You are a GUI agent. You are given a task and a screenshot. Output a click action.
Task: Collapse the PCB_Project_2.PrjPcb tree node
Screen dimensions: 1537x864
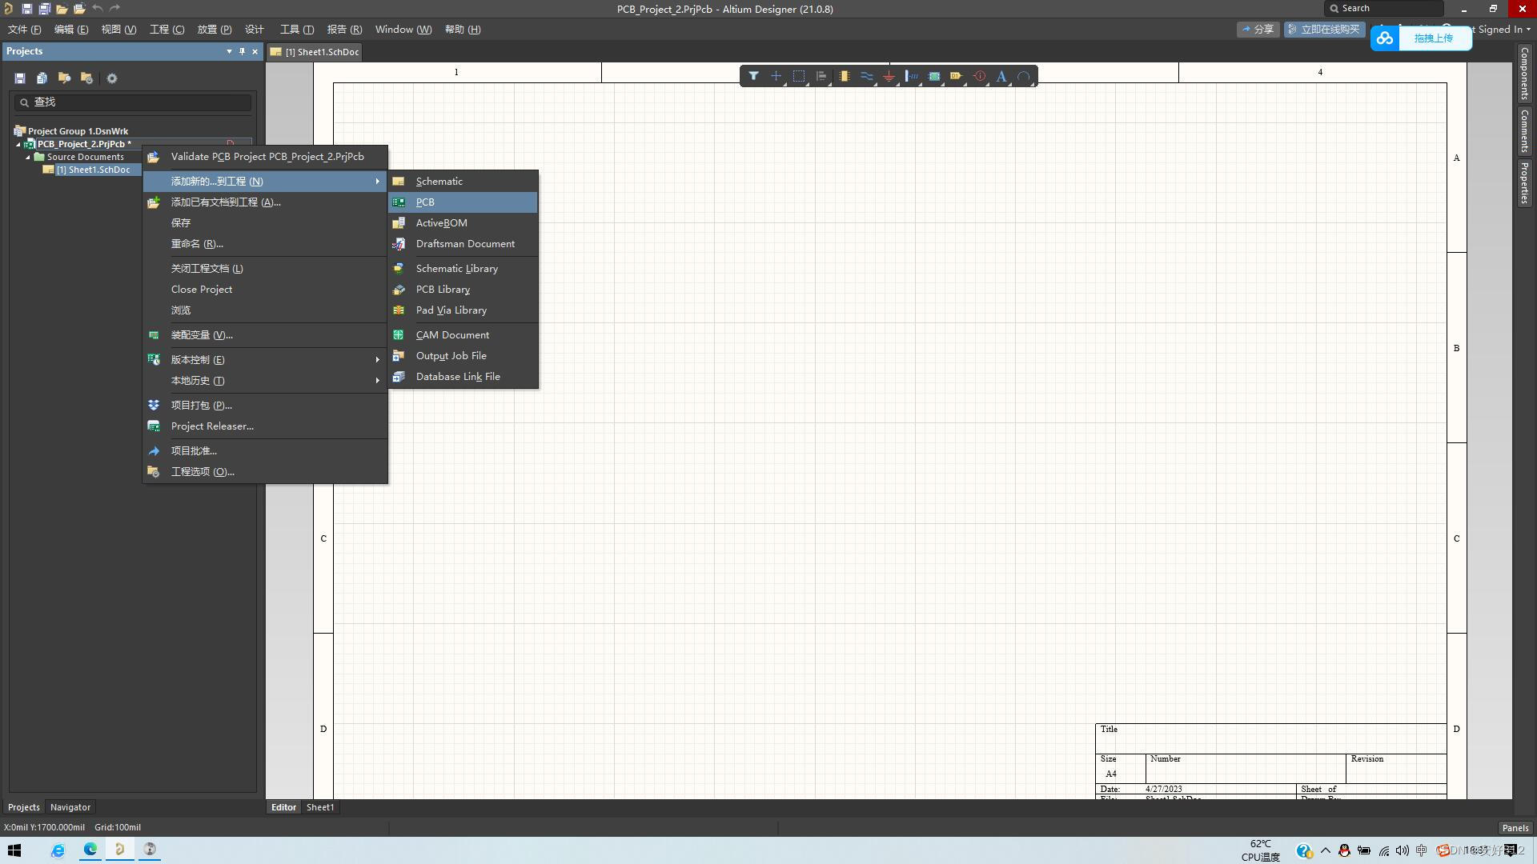pos(18,145)
